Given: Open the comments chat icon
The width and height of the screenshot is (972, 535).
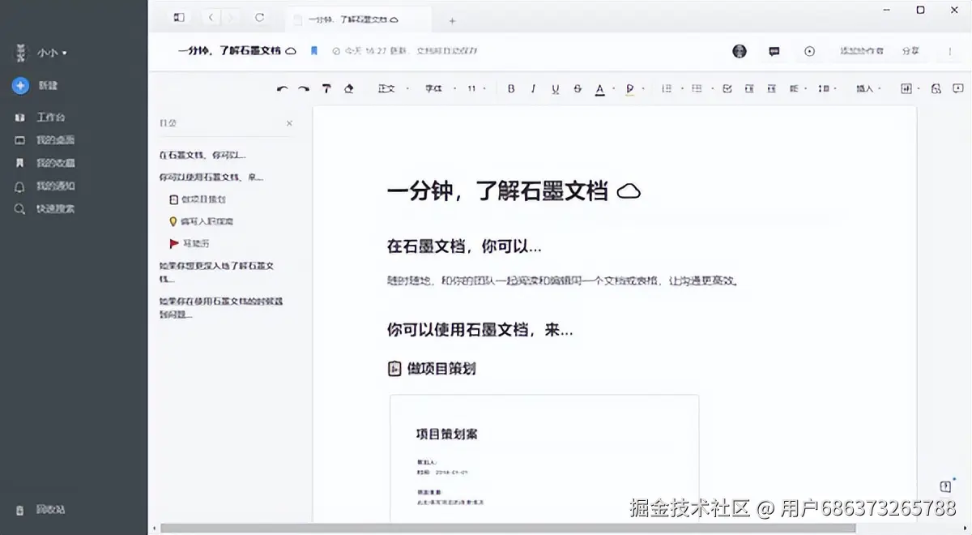Looking at the screenshot, I should click(x=774, y=51).
